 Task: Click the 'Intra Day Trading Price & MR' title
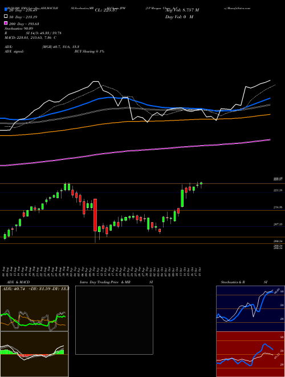pyautogui.click(x=105, y=282)
